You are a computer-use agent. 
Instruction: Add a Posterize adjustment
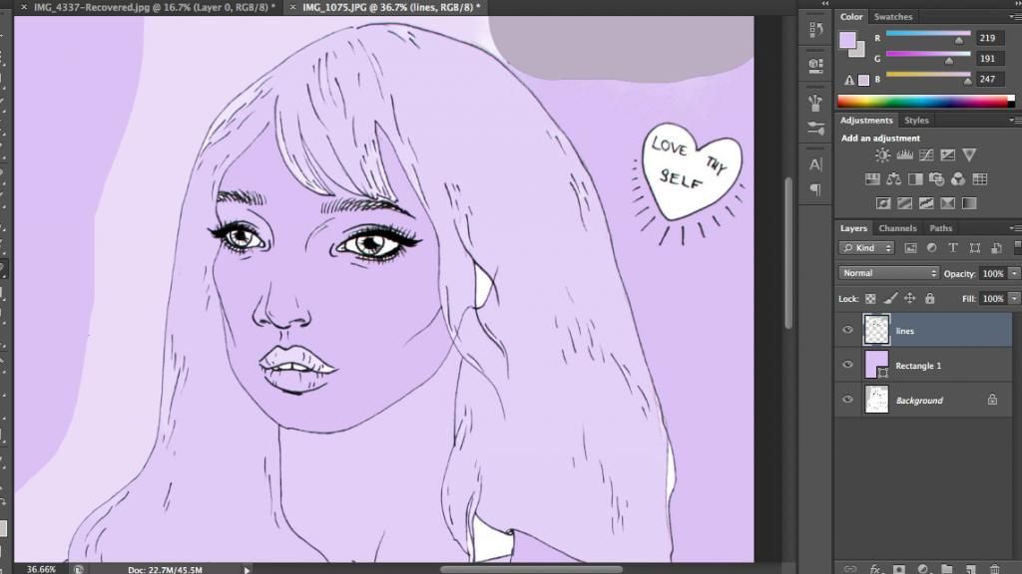pyautogui.click(x=904, y=203)
